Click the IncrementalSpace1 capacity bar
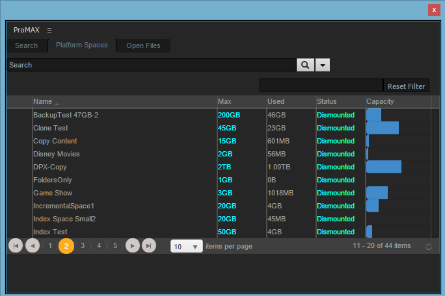 coord(372,206)
